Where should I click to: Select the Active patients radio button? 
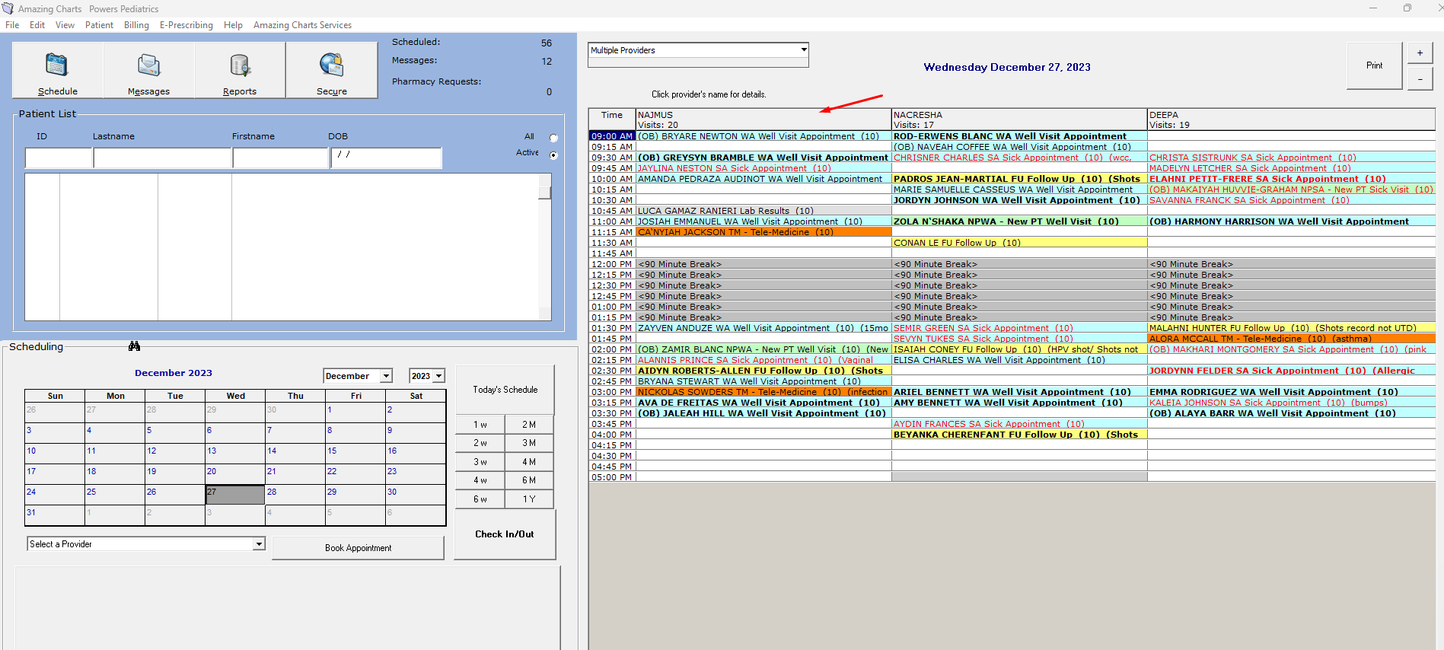pos(553,155)
